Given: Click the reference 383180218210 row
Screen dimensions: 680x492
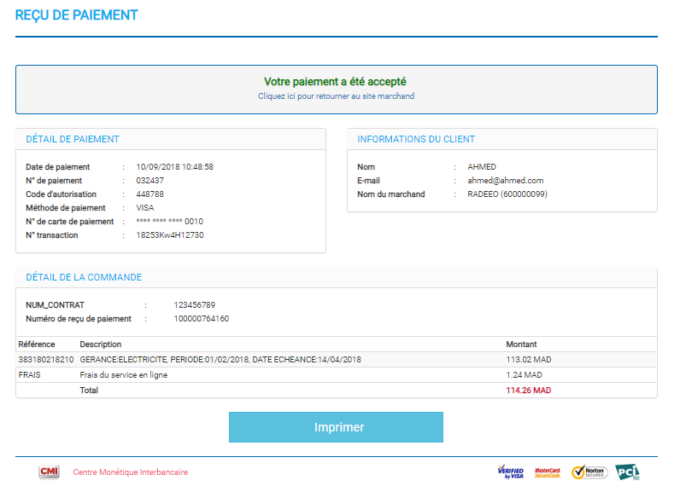Looking at the screenshot, I should point(46,360).
